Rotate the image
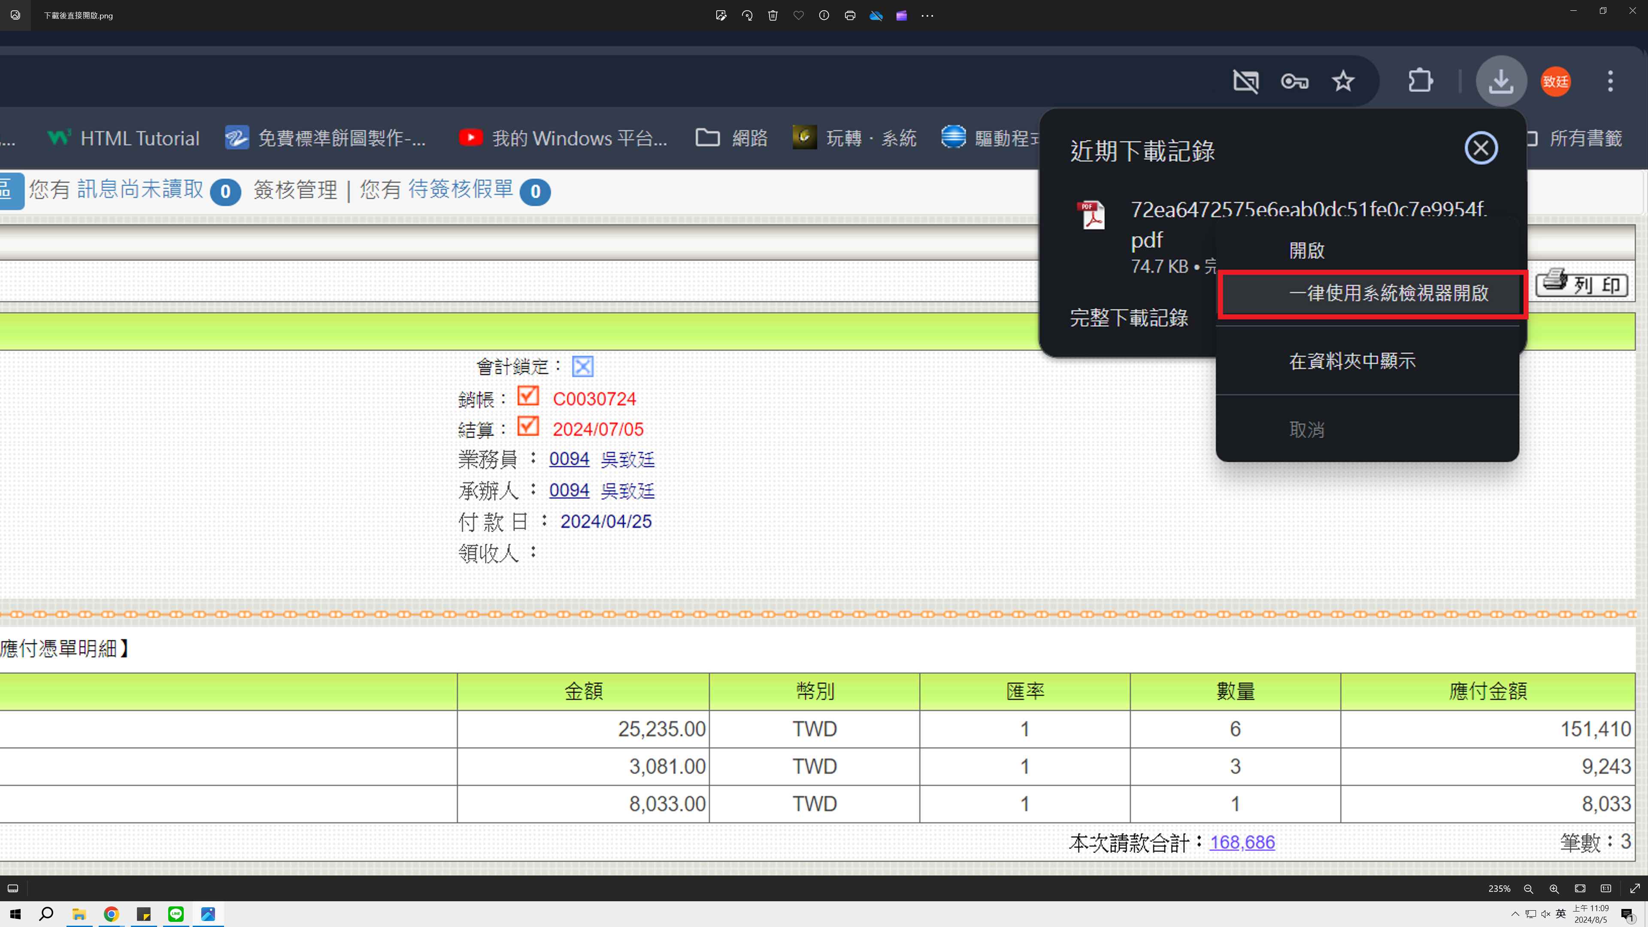The width and height of the screenshot is (1648, 927). coord(747,15)
